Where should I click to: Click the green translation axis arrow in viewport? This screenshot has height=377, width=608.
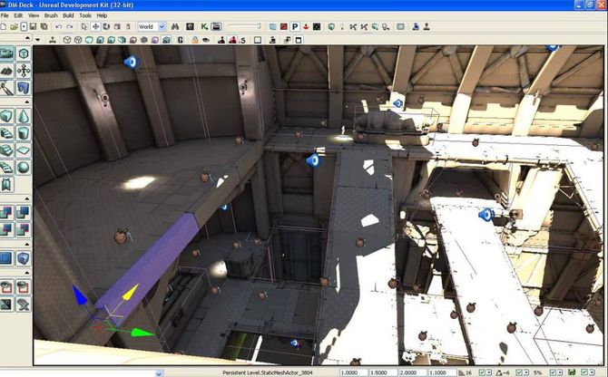pyautogui.click(x=142, y=332)
